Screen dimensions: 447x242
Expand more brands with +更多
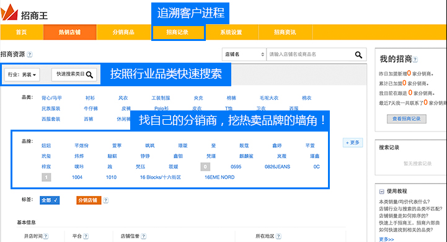point(353,142)
